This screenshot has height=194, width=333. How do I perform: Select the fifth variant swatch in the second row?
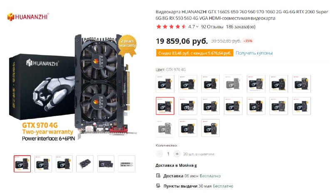[x=256, y=106]
